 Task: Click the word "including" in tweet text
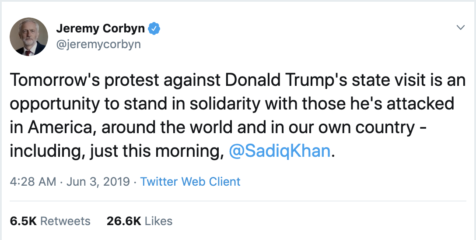[x=45, y=151]
